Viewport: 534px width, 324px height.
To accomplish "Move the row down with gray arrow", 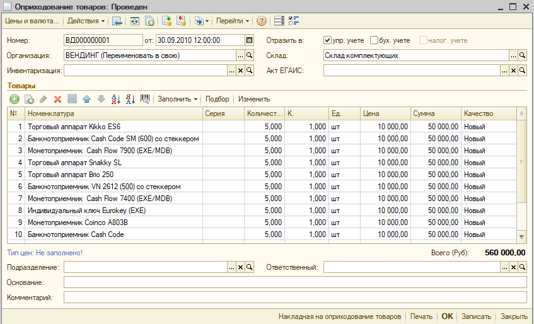I will 101,99.
